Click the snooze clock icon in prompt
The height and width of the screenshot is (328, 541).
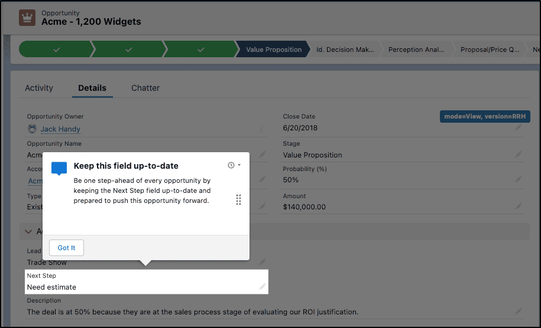[x=231, y=165]
